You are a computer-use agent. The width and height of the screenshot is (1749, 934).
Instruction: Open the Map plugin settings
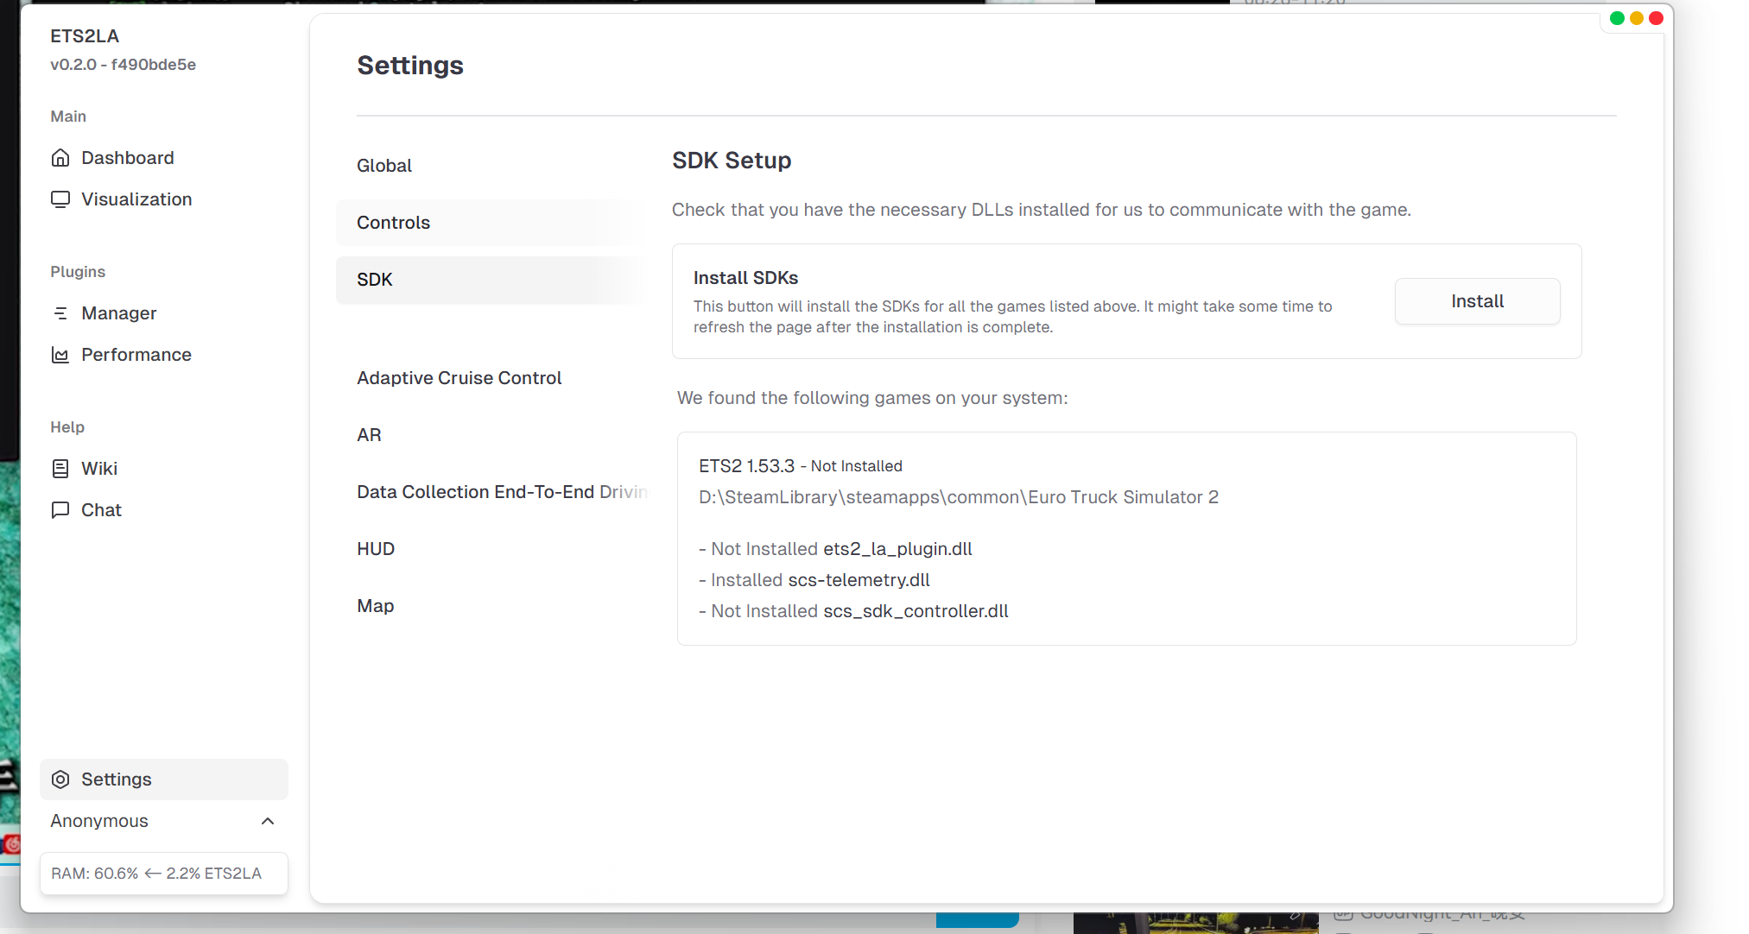point(376,606)
